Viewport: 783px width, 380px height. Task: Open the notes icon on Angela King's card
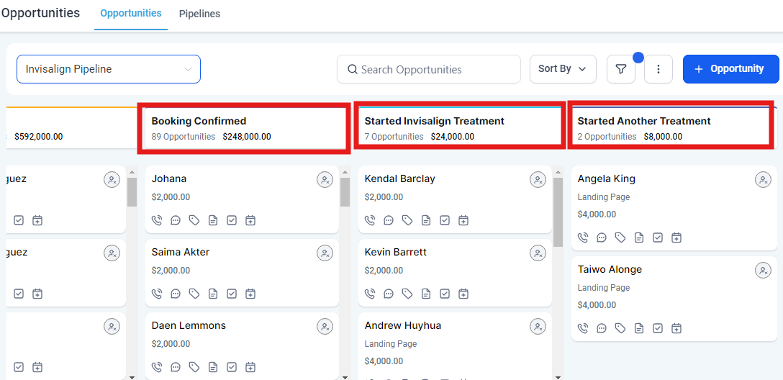pos(639,237)
